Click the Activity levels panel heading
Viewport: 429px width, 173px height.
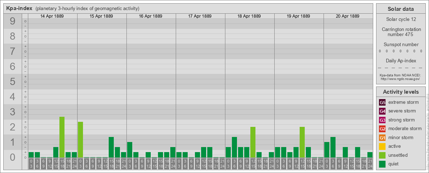click(401, 92)
